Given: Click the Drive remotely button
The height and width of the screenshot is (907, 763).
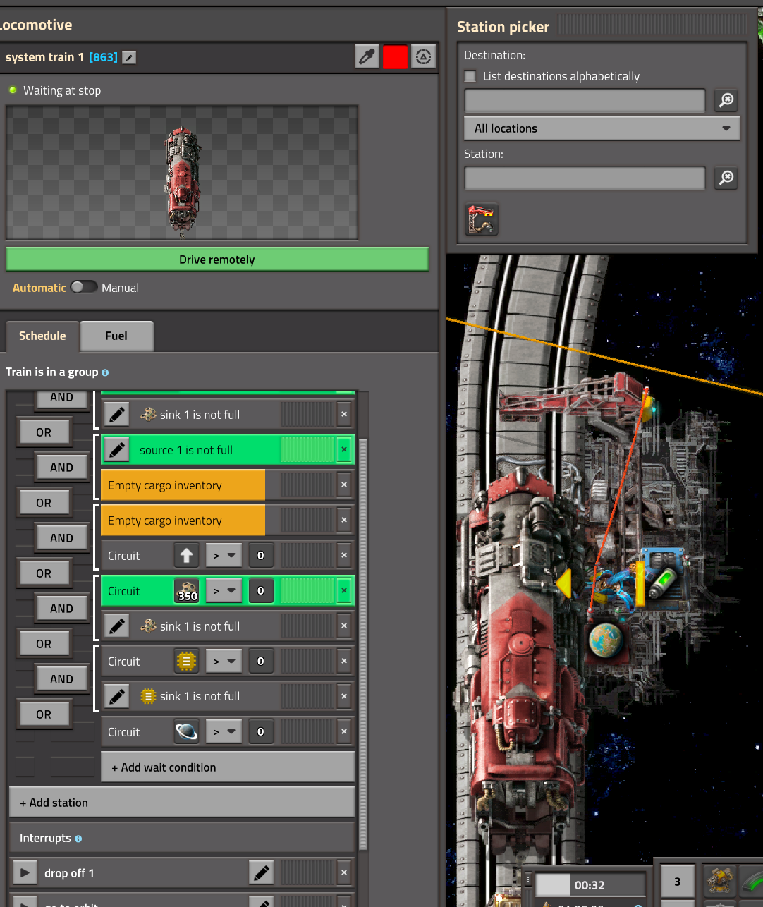Looking at the screenshot, I should coord(217,260).
